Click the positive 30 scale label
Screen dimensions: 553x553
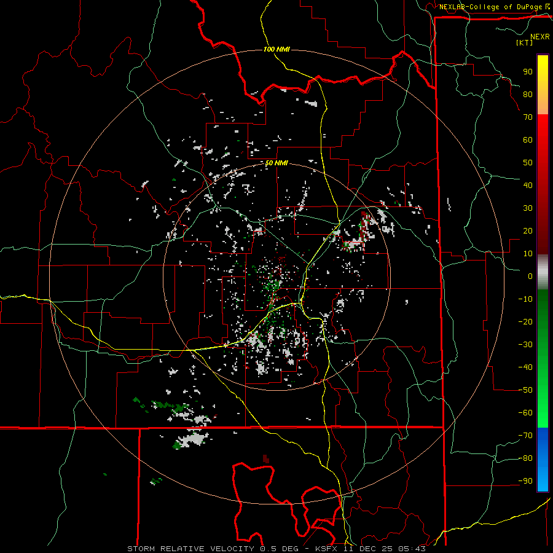[528, 208]
